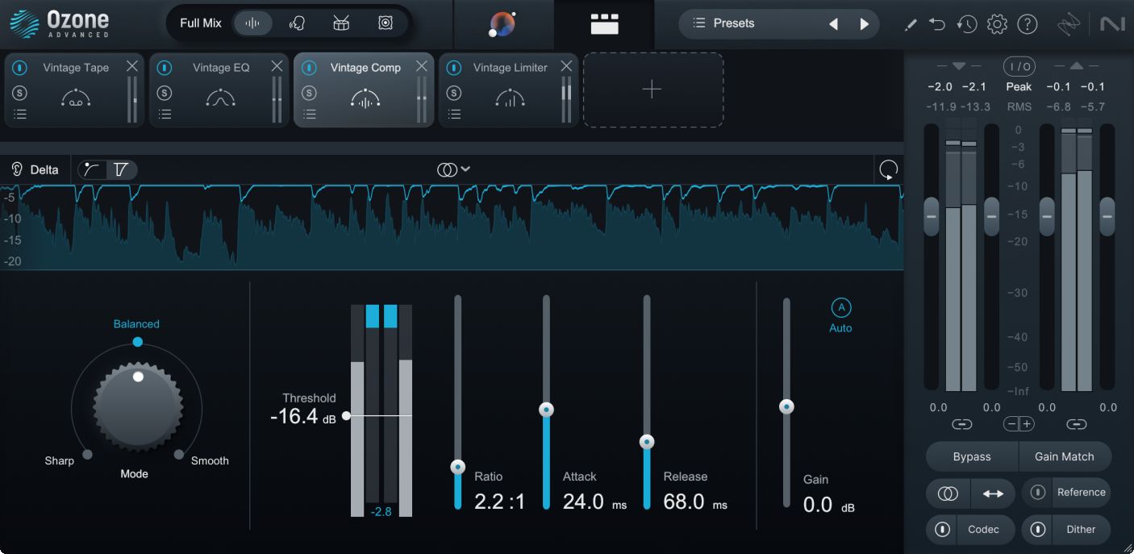The width and height of the screenshot is (1134, 554).
Task: Click the Gain slider handle
Action: (x=786, y=406)
